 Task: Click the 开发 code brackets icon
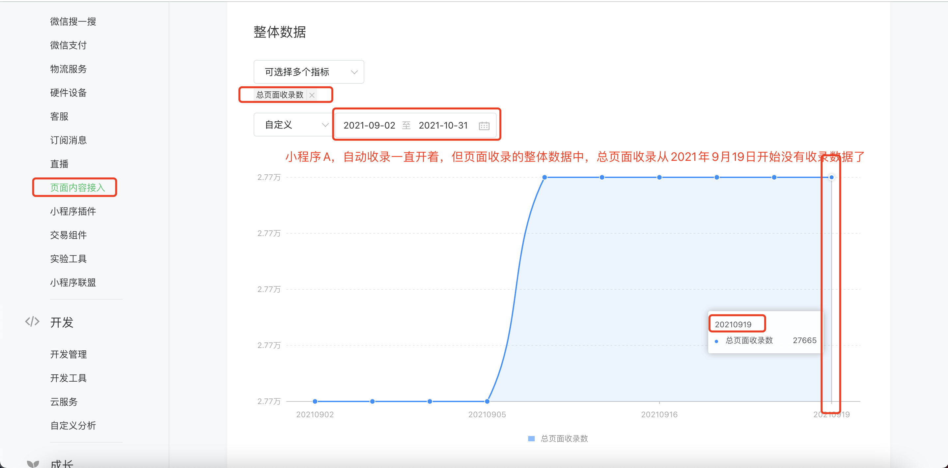coord(32,321)
